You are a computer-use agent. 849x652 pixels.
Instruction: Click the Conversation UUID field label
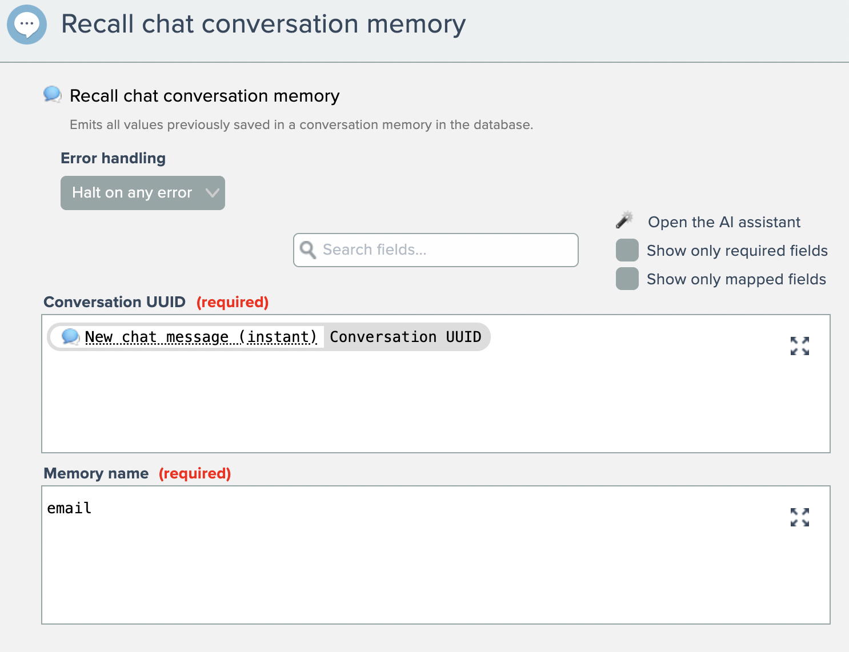(x=114, y=302)
